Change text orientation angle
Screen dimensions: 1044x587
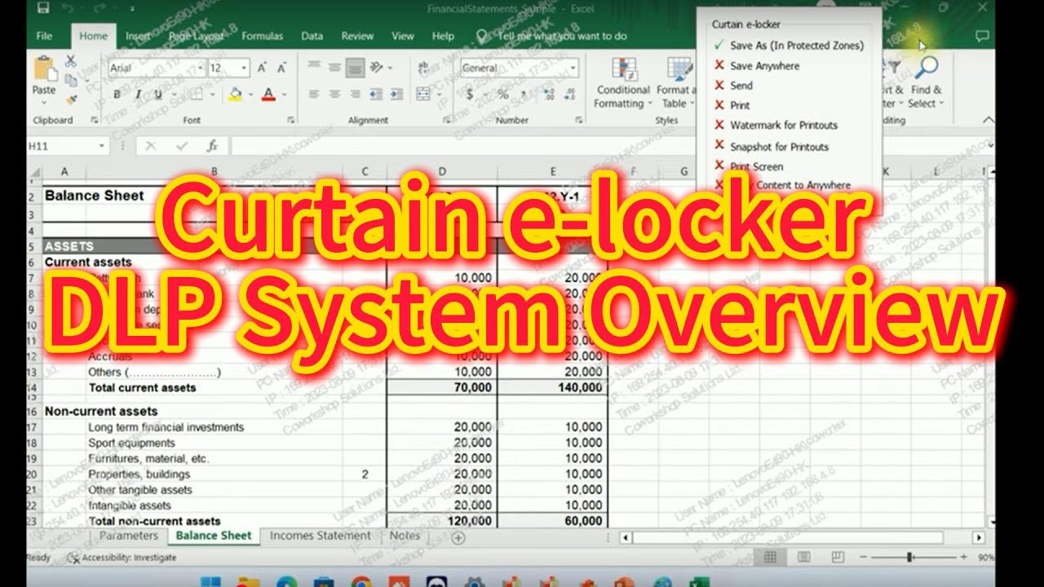(377, 68)
